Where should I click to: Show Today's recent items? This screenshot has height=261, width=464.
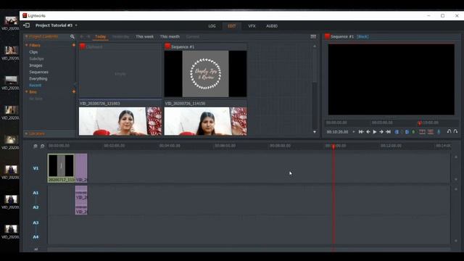(100, 37)
